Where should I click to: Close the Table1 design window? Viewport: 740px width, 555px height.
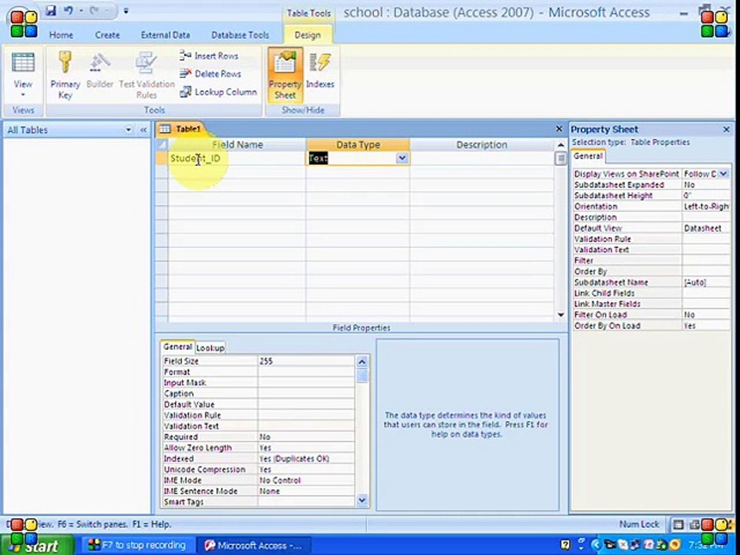coord(560,129)
